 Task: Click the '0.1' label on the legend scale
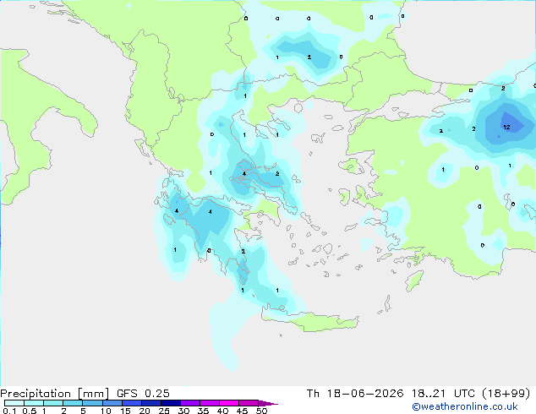click(9, 411)
